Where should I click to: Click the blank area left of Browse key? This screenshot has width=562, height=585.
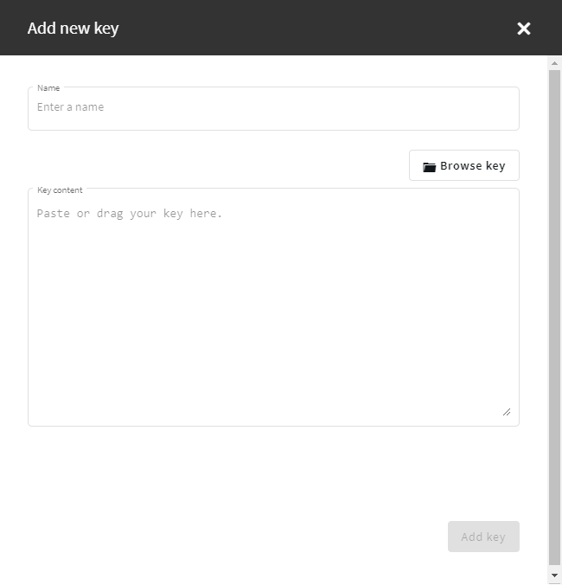tap(216, 165)
